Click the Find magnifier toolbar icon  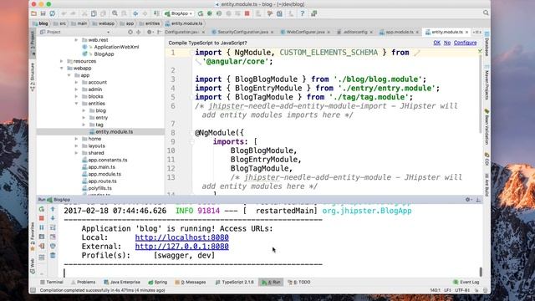(115, 13)
